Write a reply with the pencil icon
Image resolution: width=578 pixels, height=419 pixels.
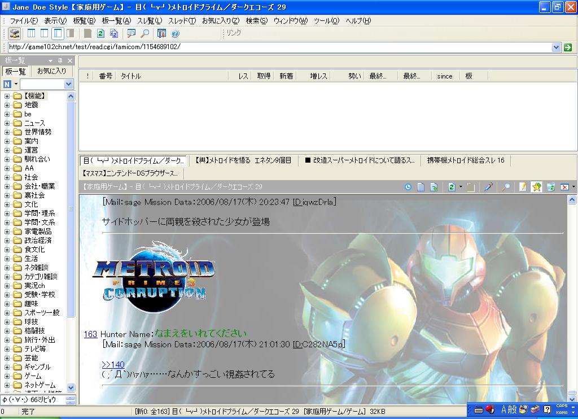tap(523, 187)
